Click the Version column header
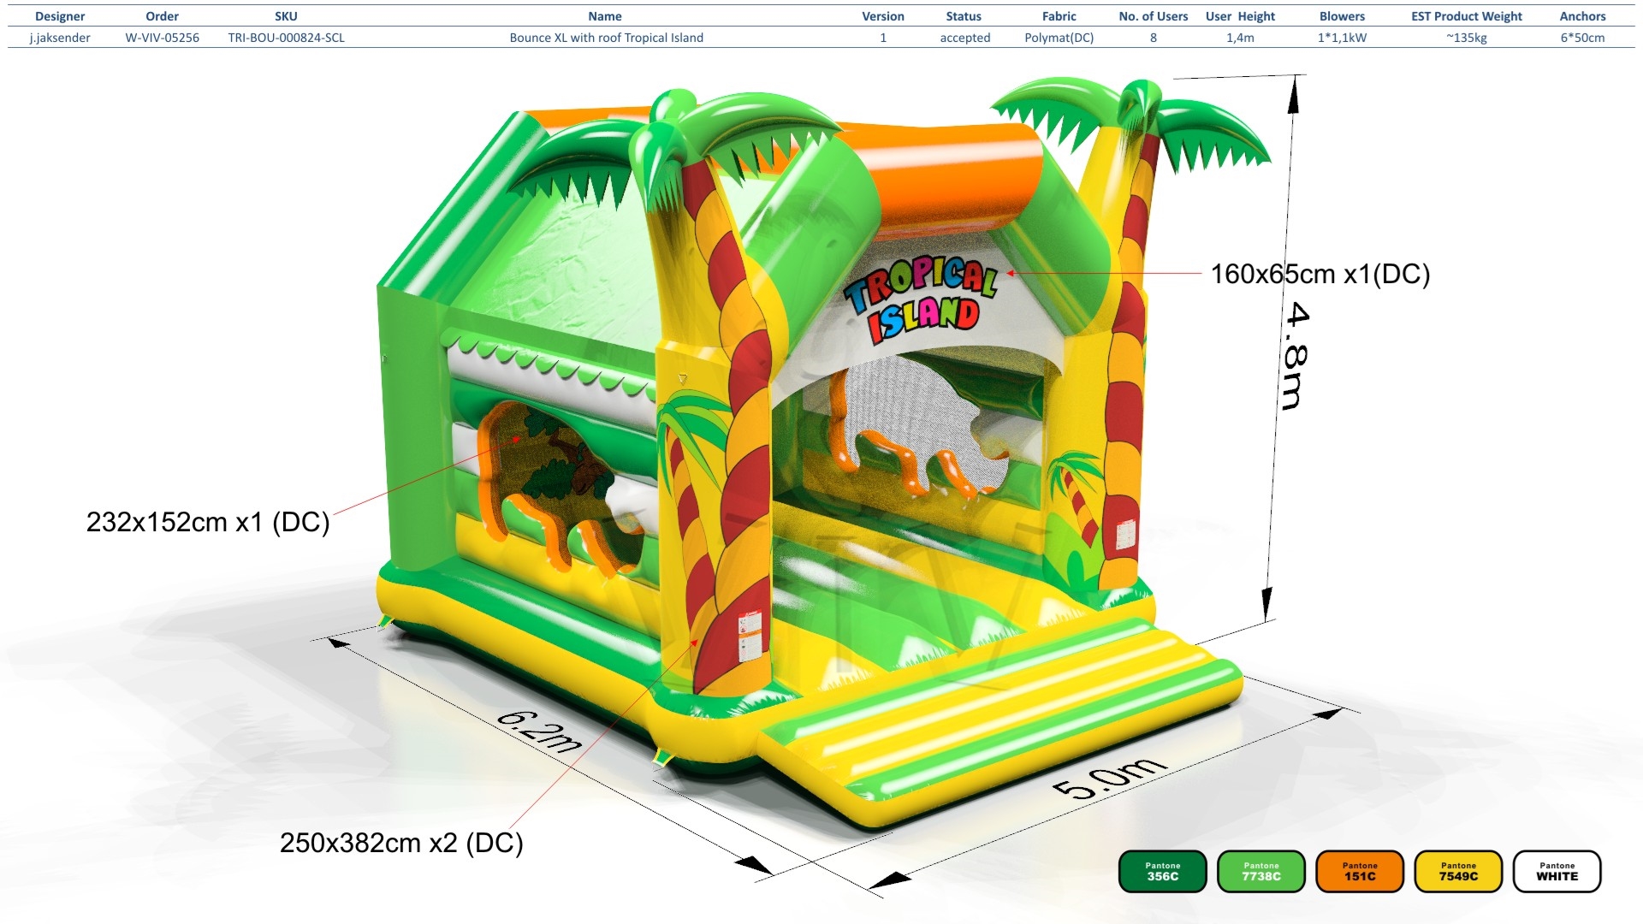This screenshot has width=1643, height=924. pos(883,16)
